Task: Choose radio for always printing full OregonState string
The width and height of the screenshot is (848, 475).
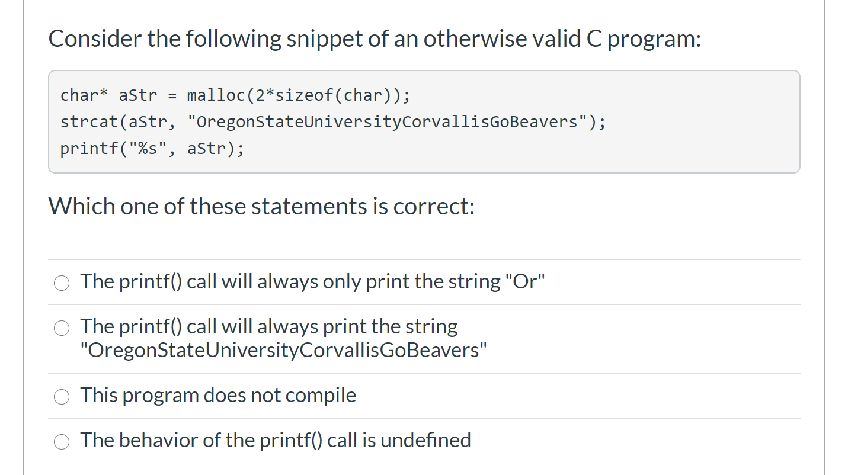Action: coord(62,328)
